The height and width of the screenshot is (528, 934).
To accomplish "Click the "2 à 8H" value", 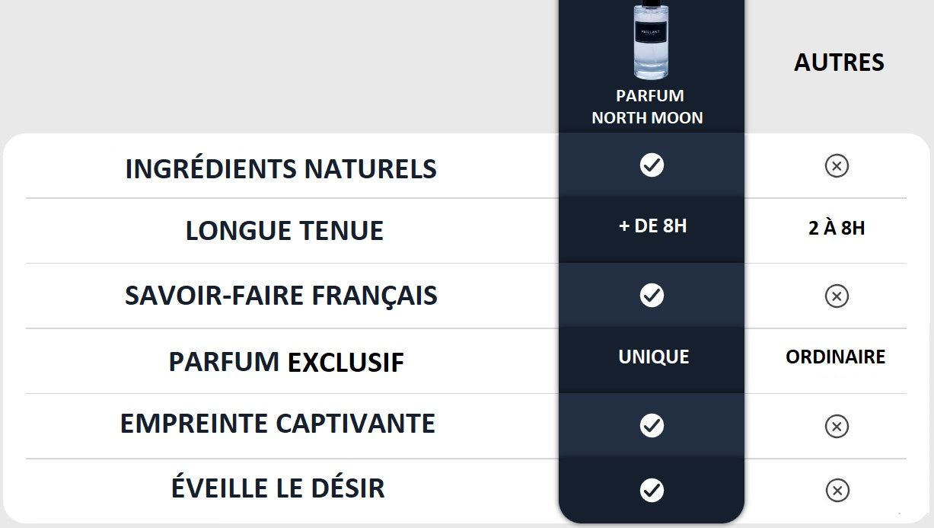I will click(837, 228).
